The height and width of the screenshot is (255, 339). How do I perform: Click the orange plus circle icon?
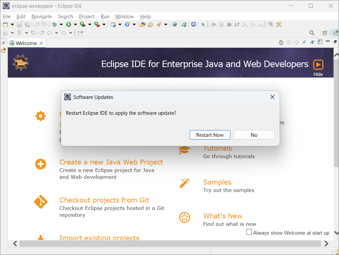pos(41,164)
